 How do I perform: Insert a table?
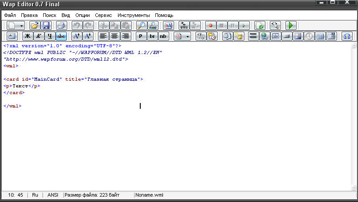coord(320,36)
